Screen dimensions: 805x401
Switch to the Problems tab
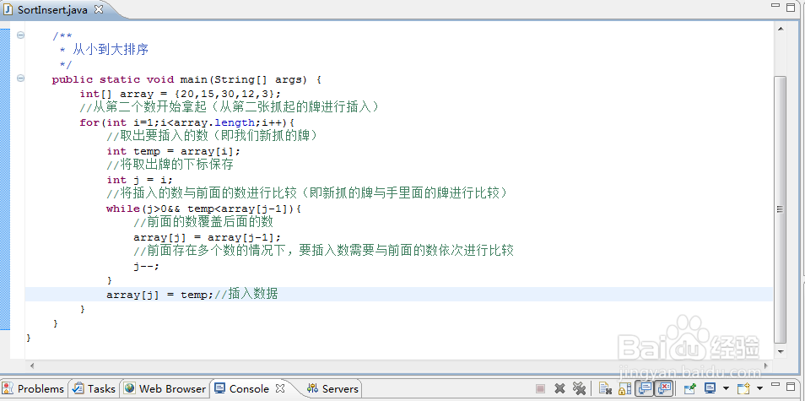tap(34, 388)
